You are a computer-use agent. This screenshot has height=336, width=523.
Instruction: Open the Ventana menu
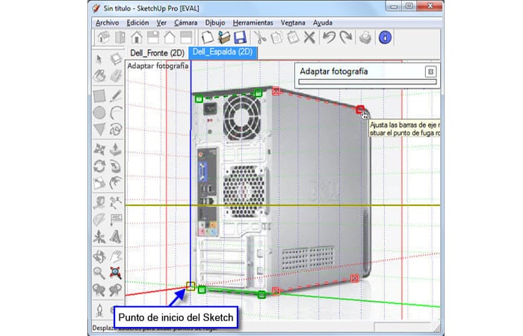click(x=293, y=22)
